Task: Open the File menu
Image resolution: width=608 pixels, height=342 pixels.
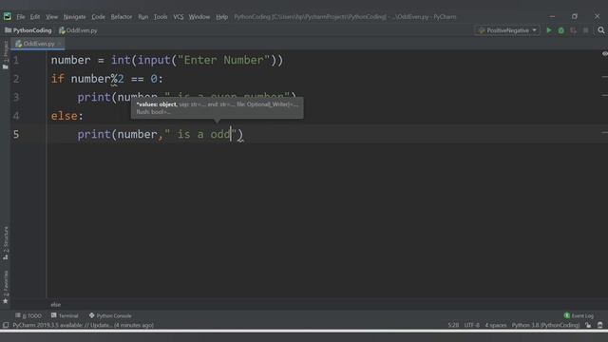Action: click(x=21, y=17)
